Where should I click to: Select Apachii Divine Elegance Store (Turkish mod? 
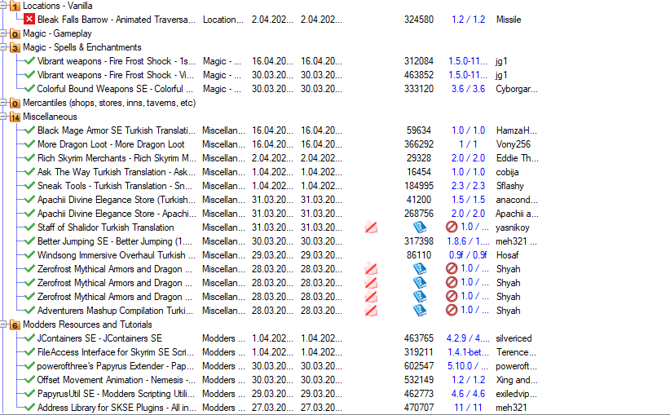tap(117, 200)
